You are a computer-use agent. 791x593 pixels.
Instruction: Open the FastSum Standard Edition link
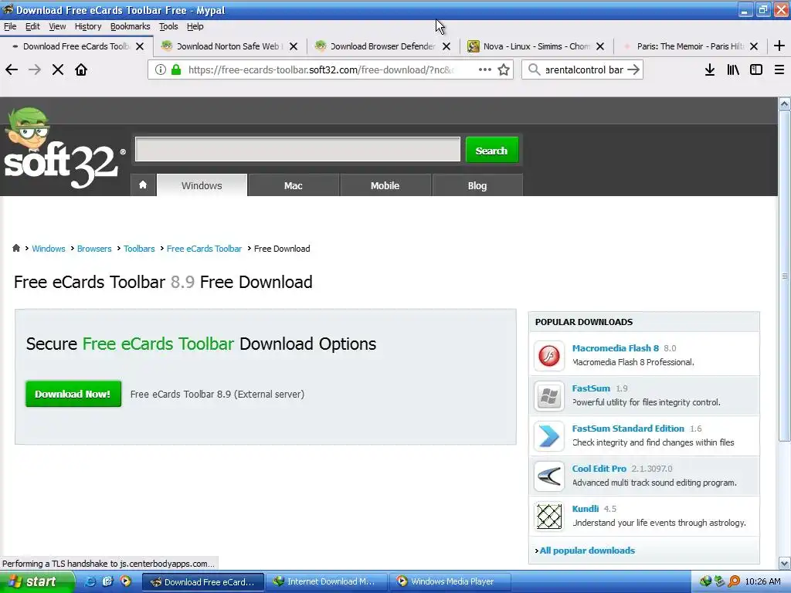click(x=628, y=428)
